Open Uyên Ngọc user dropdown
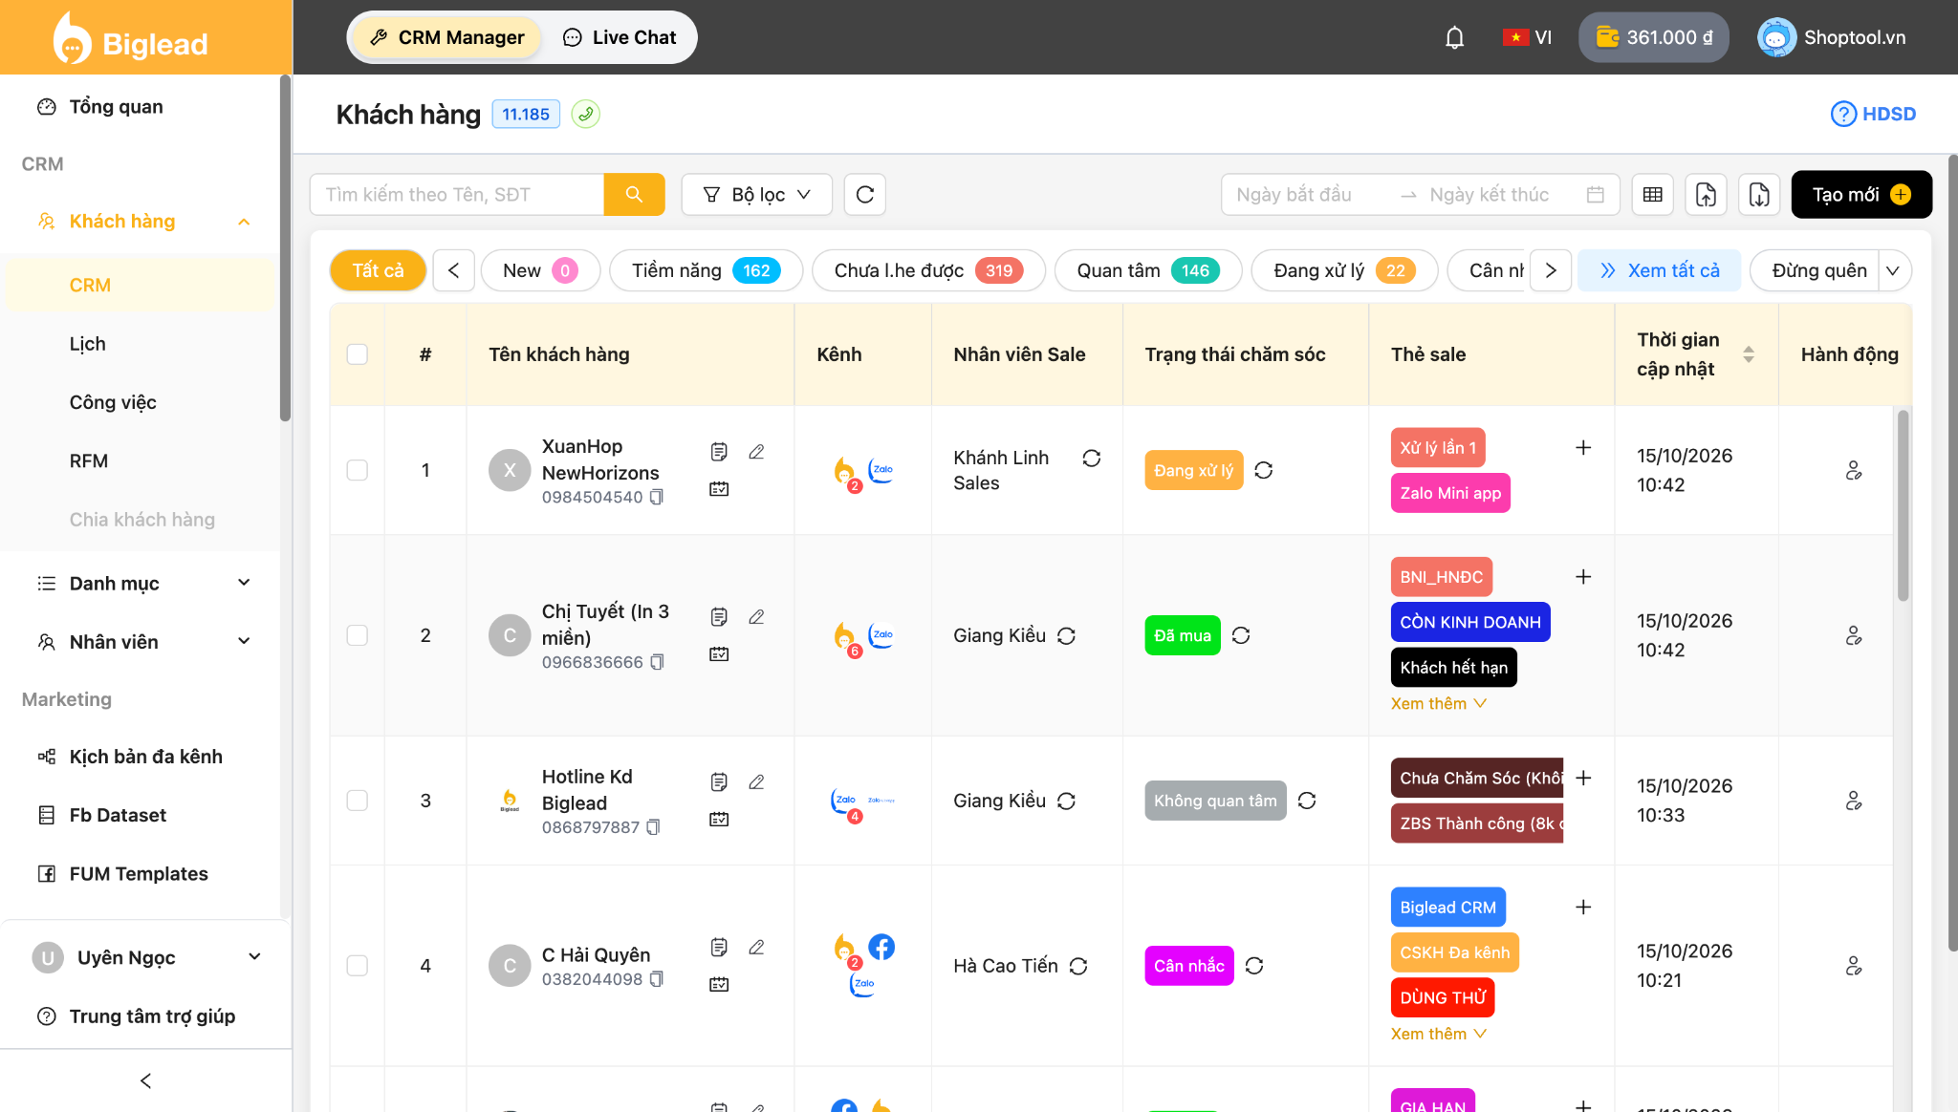The image size is (1958, 1112). tap(145, 957)
